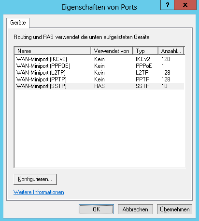Screen dimensions: 199x221
Task: Cancel using the Abbrechen button
Action: [x=135, y=209]
